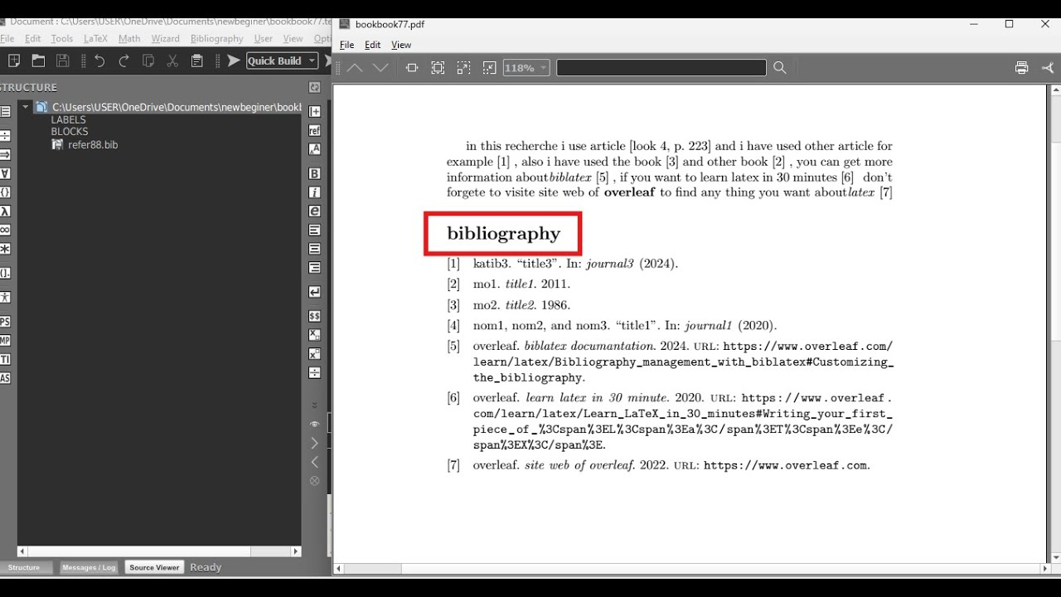
Task: Click the curly braces delimiters icon
Action: [x=5, y=192]
